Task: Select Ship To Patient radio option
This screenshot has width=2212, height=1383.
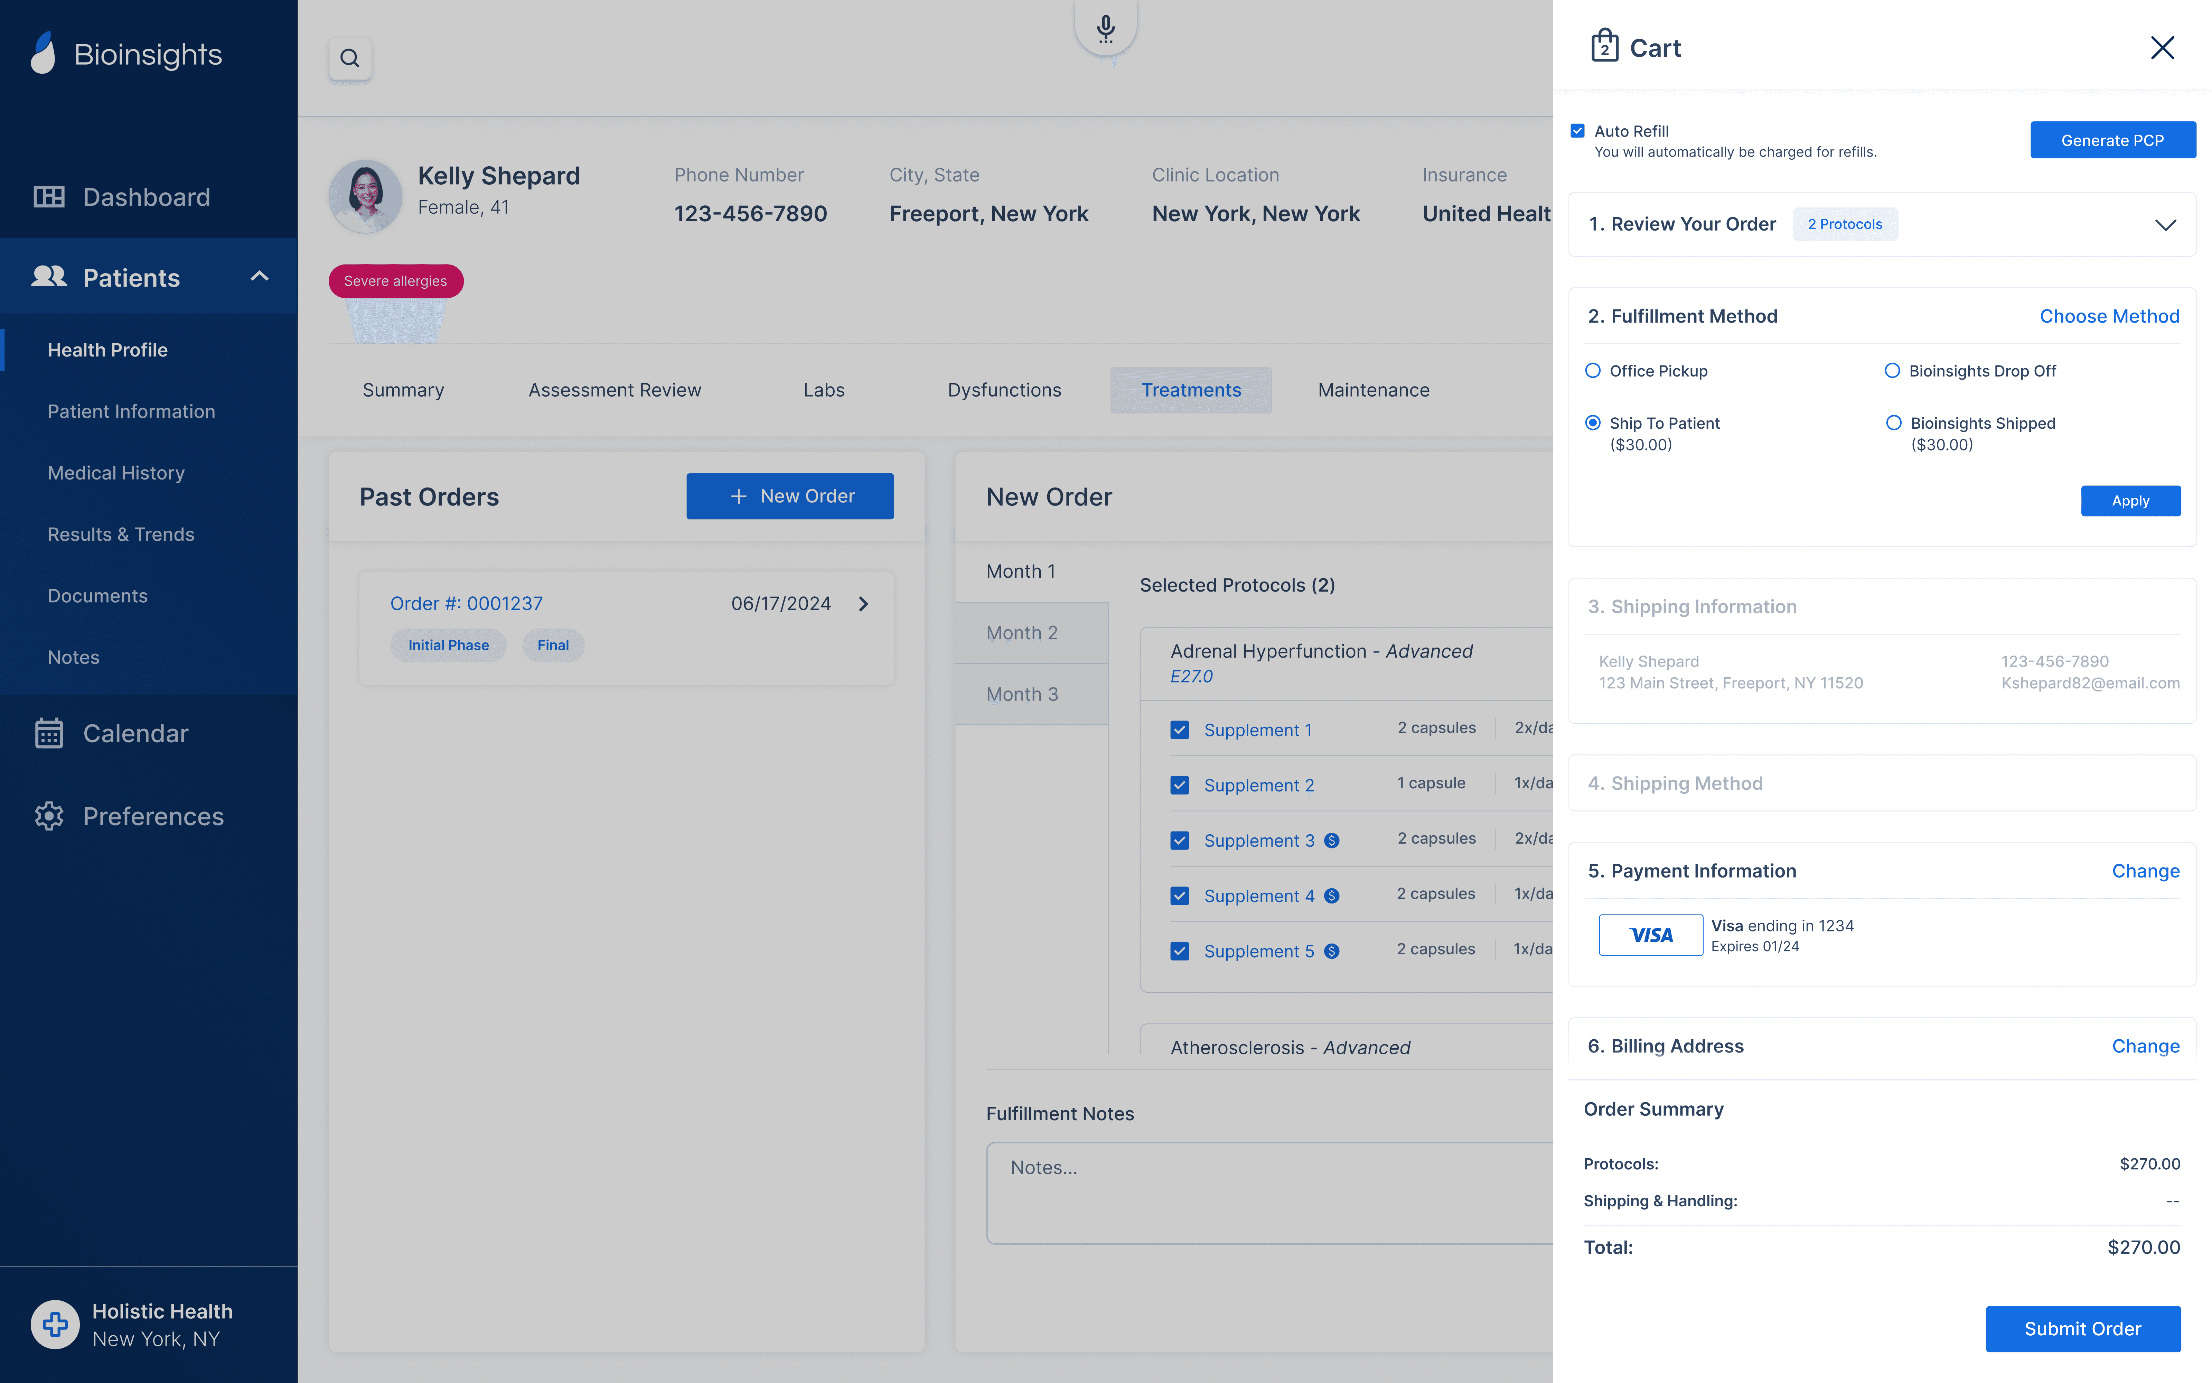Action: point(1593,423)
